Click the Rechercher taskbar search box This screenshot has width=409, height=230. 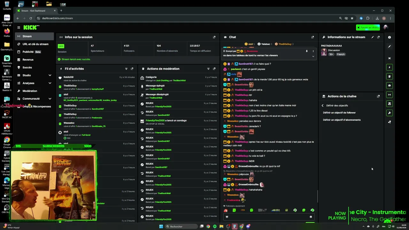(x=181, y=226)
